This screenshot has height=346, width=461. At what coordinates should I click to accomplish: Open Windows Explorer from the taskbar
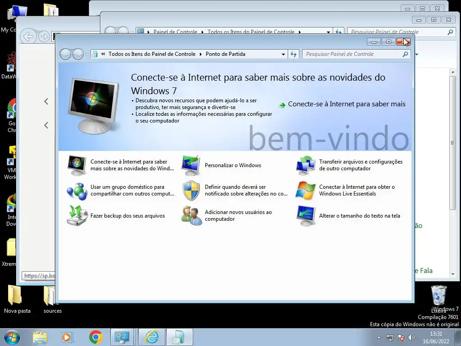pyautogui.click(x=40, y=337)
